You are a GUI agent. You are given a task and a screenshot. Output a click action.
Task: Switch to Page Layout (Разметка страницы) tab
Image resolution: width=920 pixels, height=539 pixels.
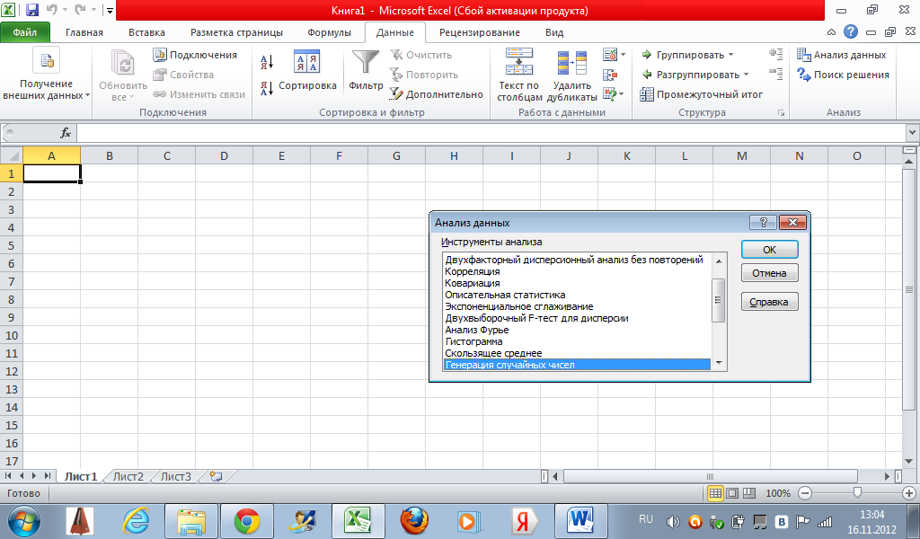[236, 32]
